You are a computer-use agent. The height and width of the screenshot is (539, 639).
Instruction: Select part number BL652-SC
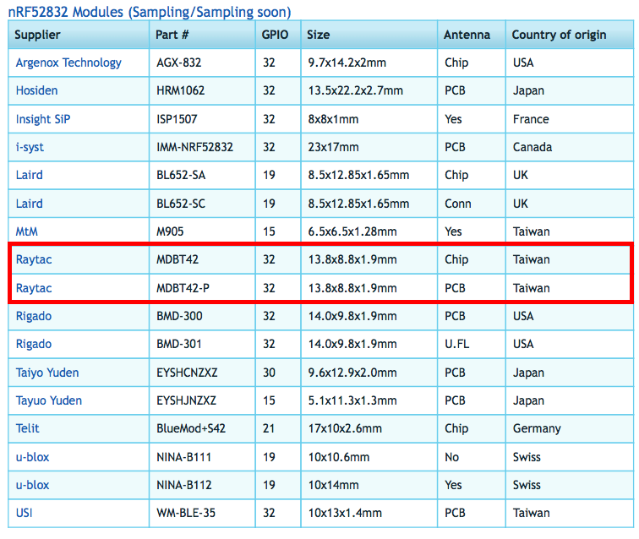(x=181, y=204)
